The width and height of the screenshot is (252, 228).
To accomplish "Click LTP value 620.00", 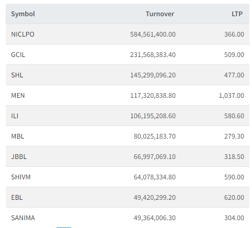I will [x=234, y=198].
